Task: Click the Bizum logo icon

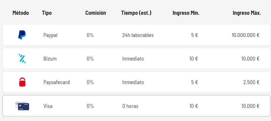Action: pos(22,59)
